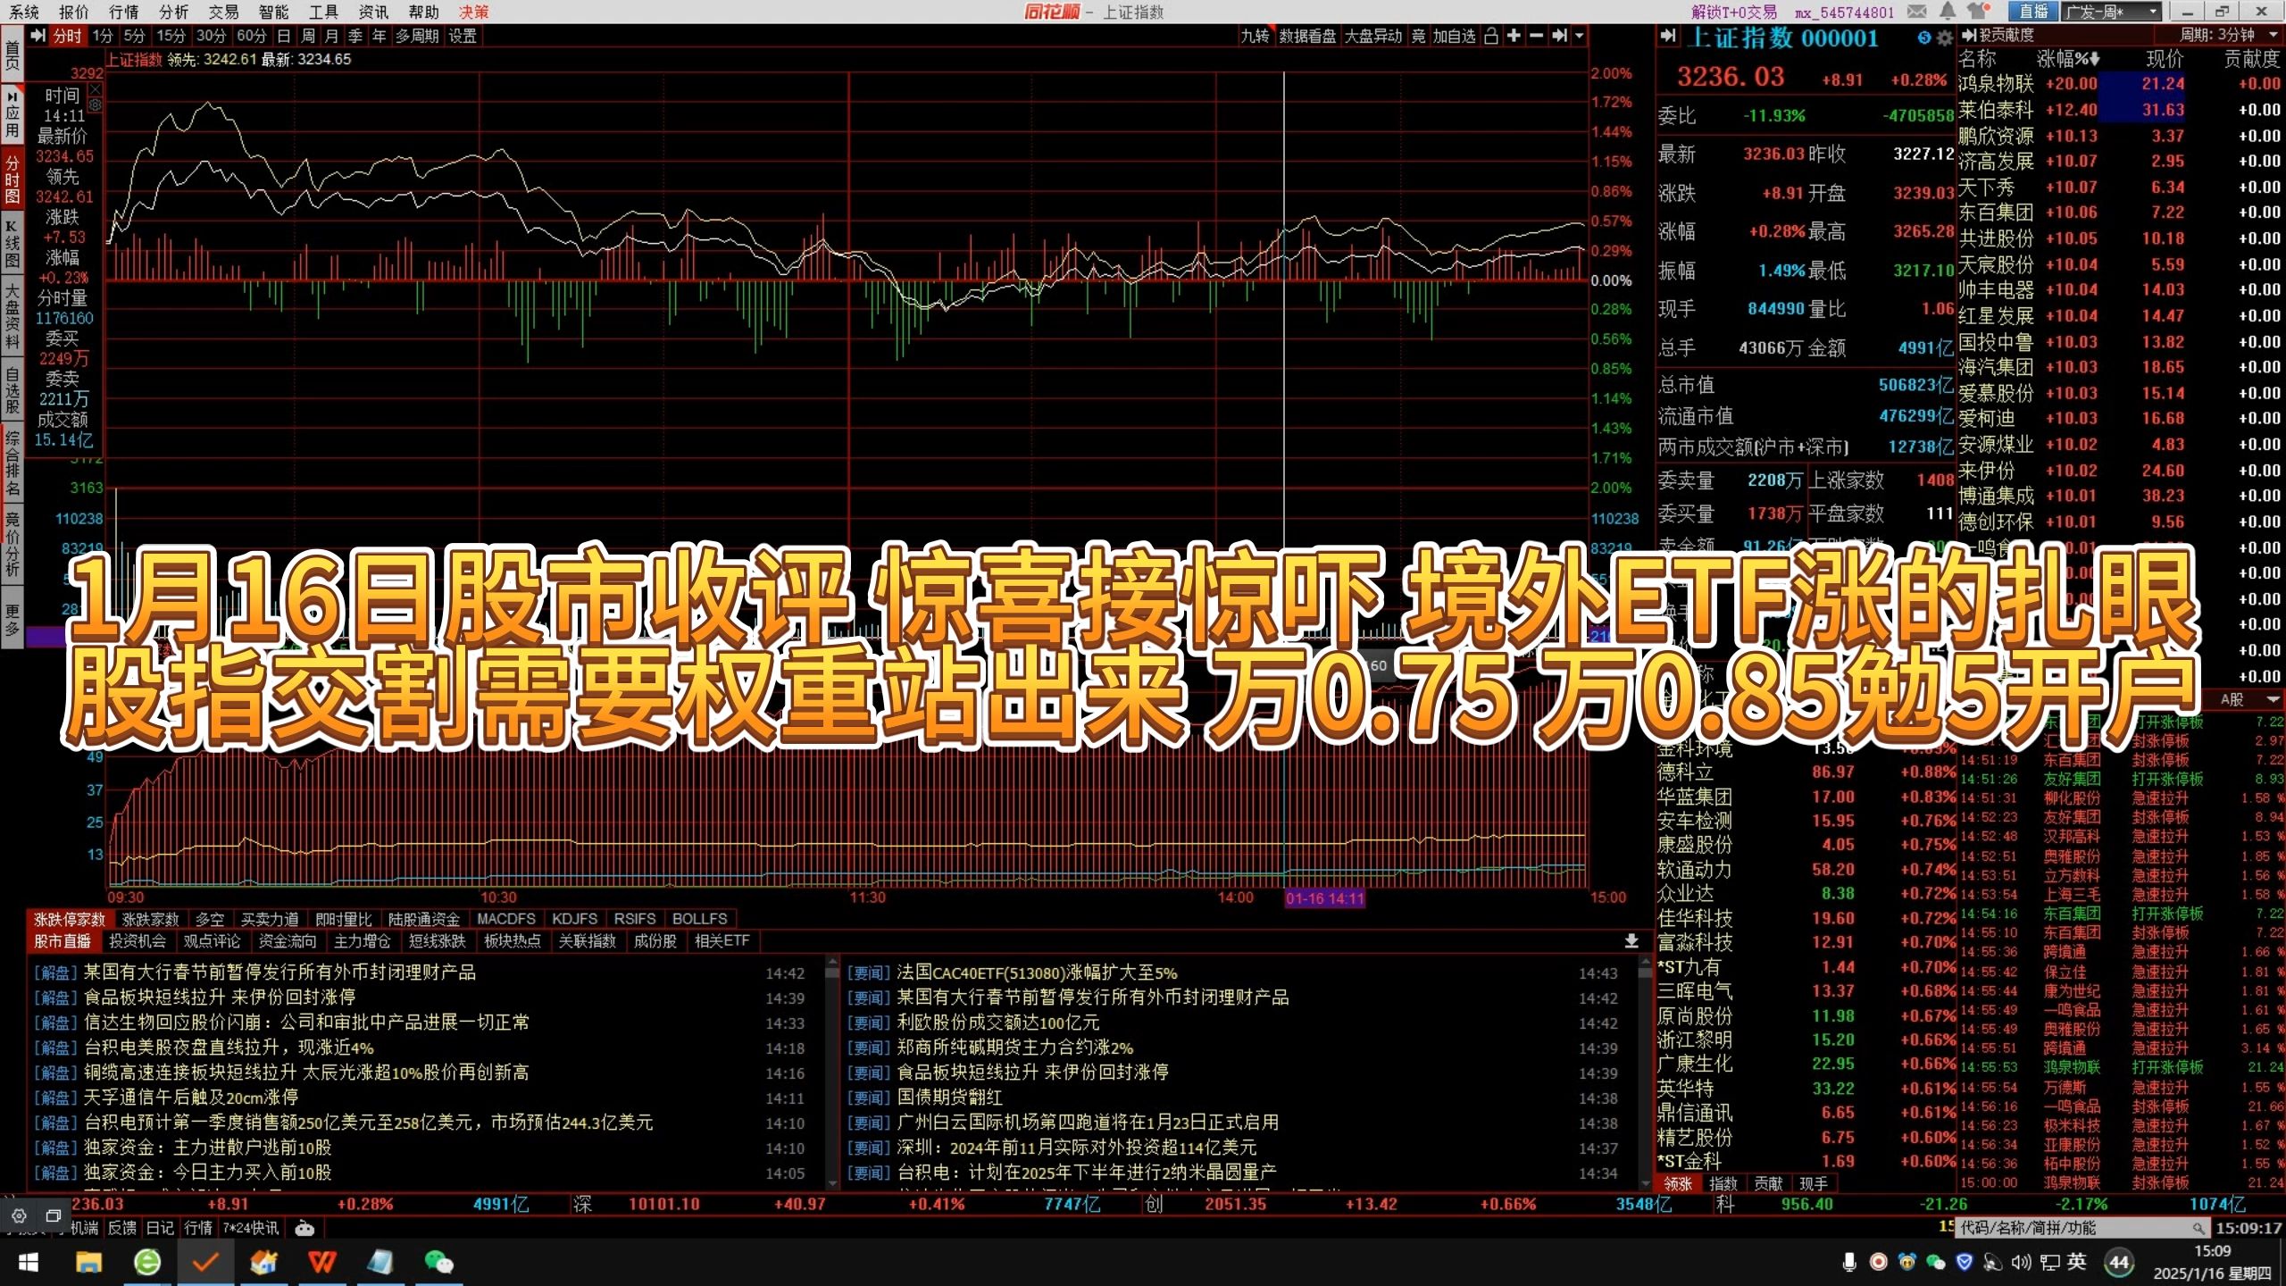
Task: Switch to the 资金流向 tab
Action: 287,941
